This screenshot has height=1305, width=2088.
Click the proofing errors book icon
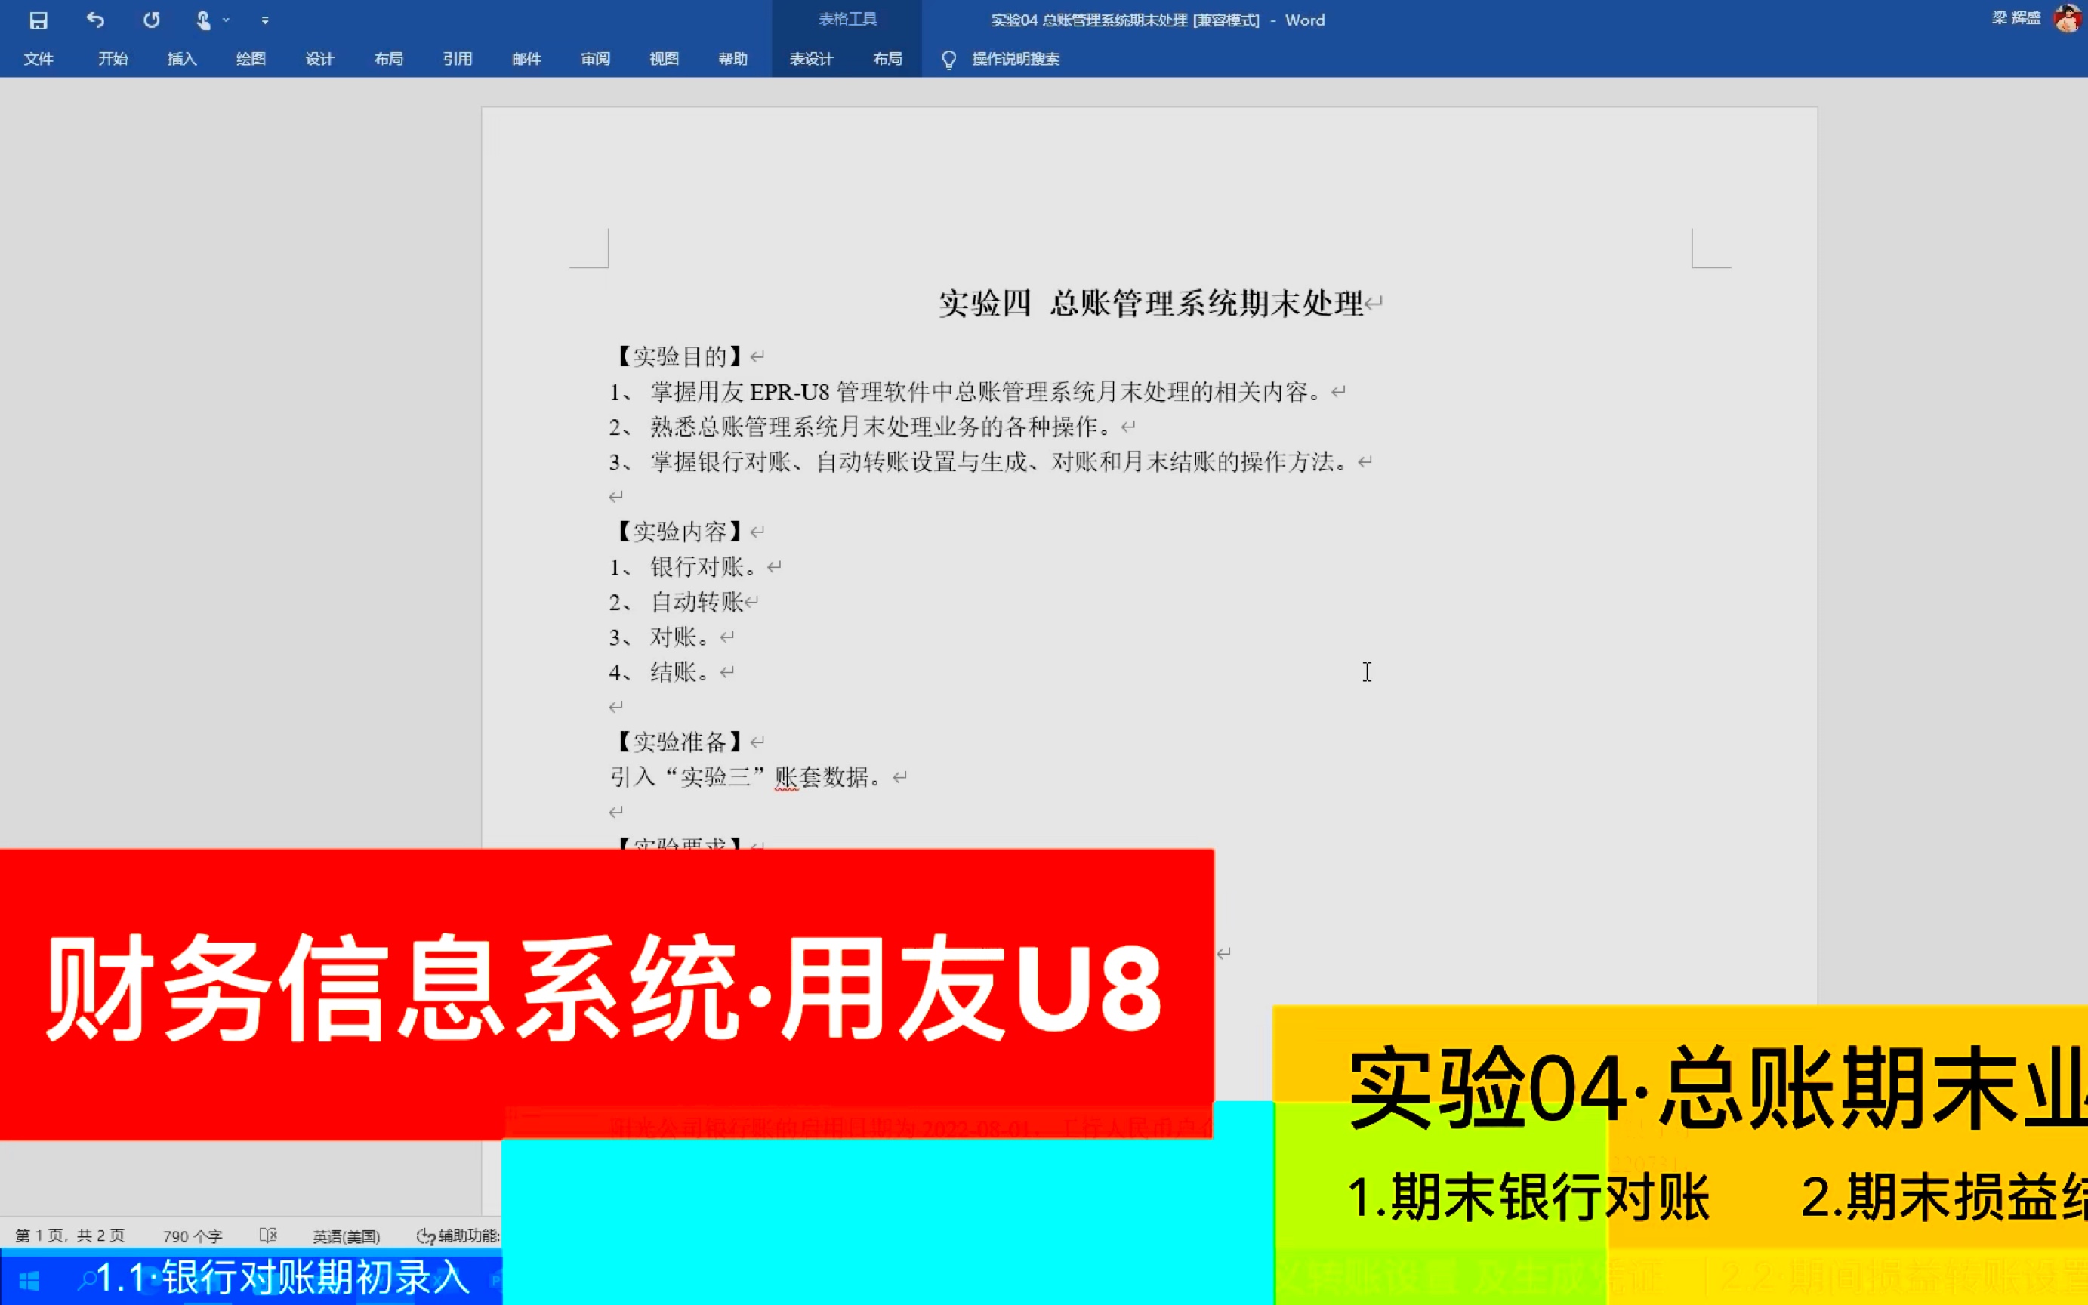tap(268, 1235)
